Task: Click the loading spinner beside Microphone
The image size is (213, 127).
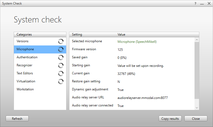Action: 61,49
